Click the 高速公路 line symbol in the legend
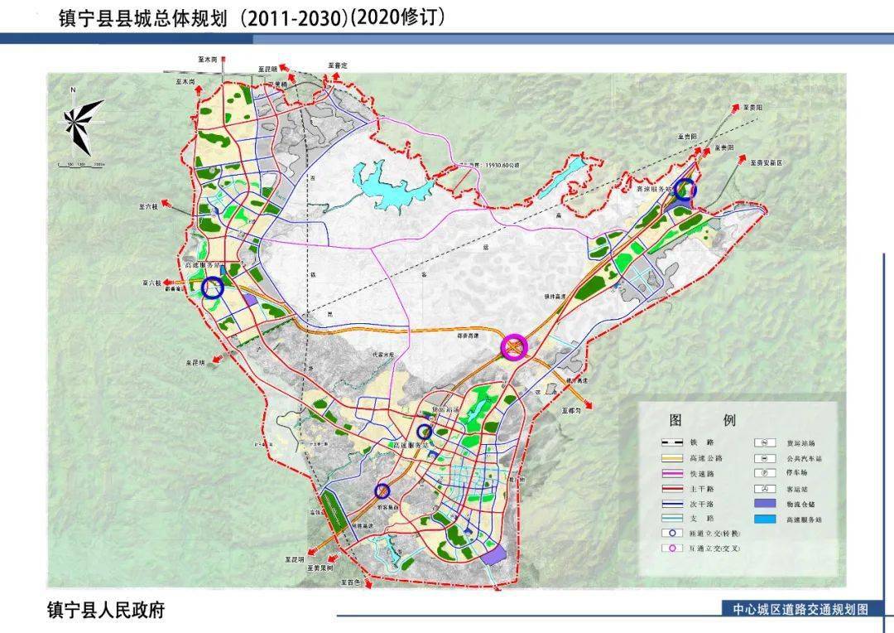Viewport: 894px width, 633px height. click(x=671, y=458)
